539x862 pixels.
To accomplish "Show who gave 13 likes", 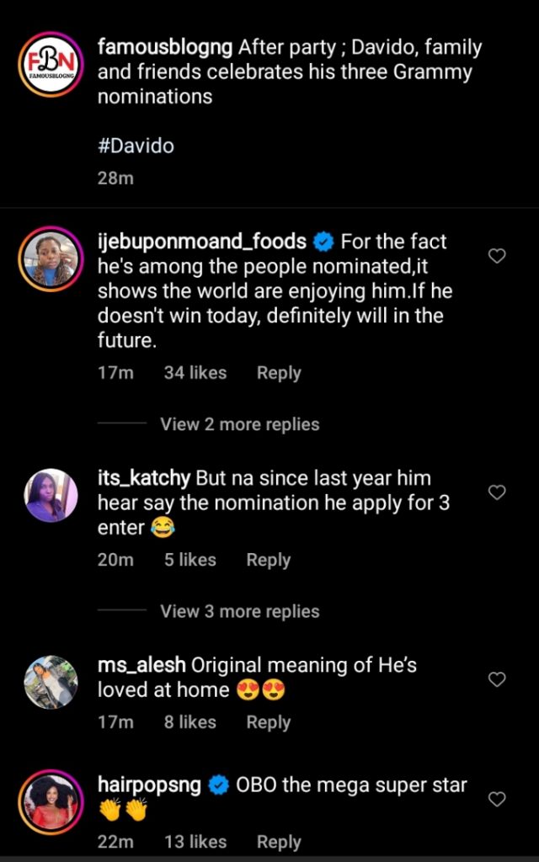I will point(195,842).
